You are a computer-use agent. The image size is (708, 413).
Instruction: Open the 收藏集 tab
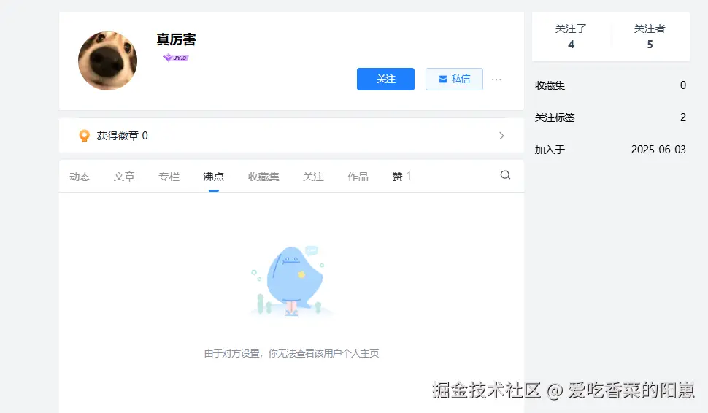263,177
